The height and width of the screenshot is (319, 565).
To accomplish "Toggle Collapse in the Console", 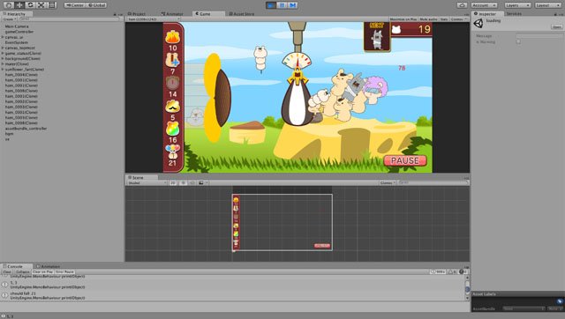I will coord(23,272).
